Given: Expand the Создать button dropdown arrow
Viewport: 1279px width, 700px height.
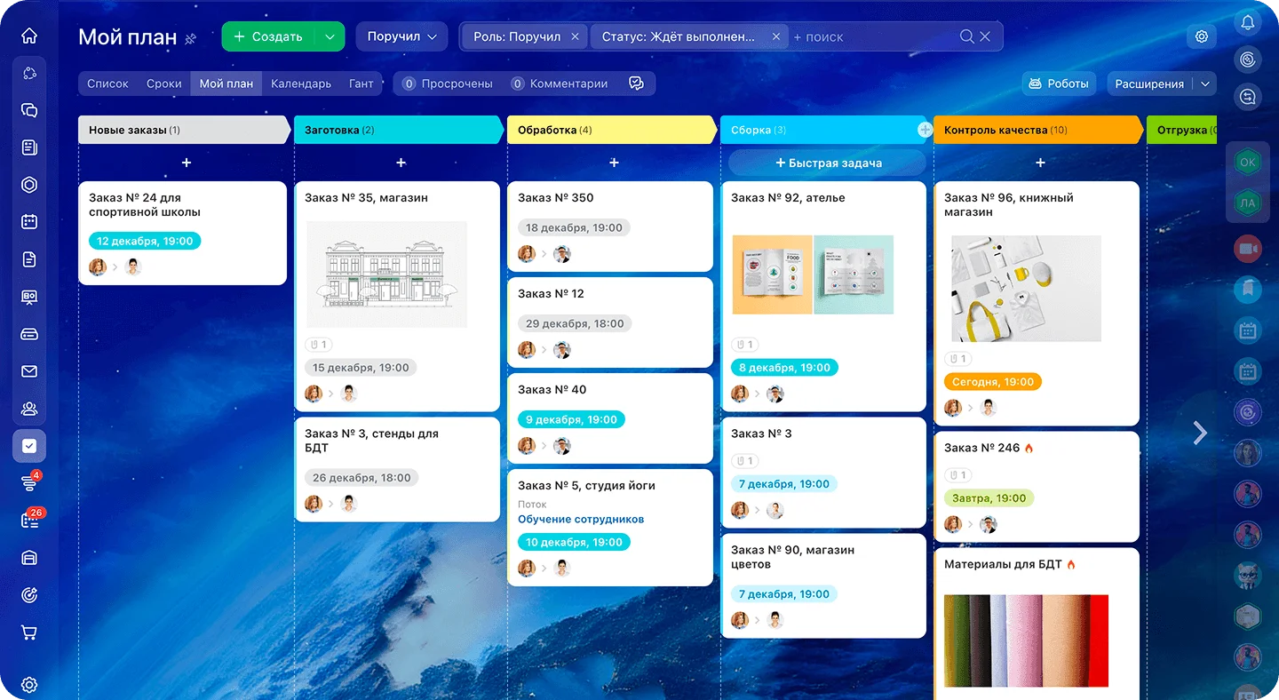Looking at the screenshot, I should tap(330, 36).
